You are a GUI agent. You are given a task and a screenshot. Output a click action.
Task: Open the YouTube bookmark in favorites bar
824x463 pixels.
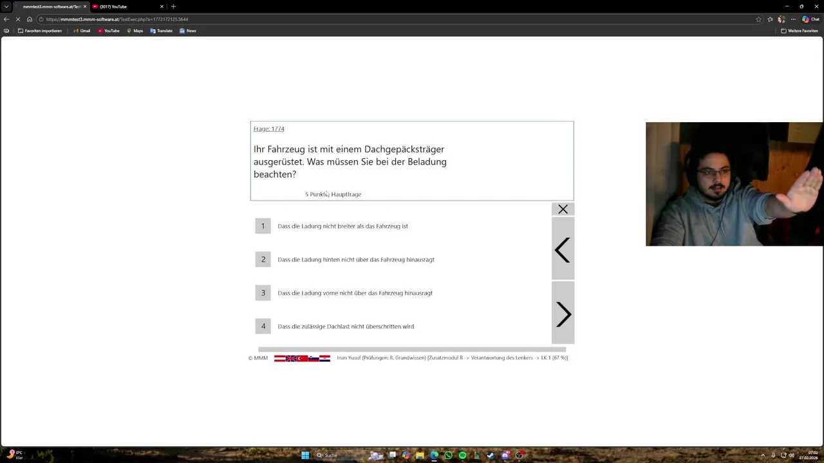pos(108,31)
